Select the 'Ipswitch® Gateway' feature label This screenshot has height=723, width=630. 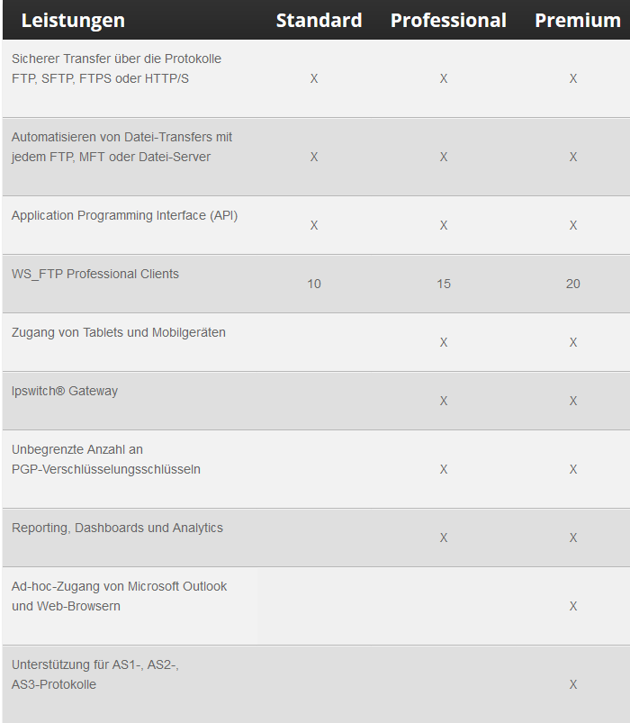pos(65,391)
